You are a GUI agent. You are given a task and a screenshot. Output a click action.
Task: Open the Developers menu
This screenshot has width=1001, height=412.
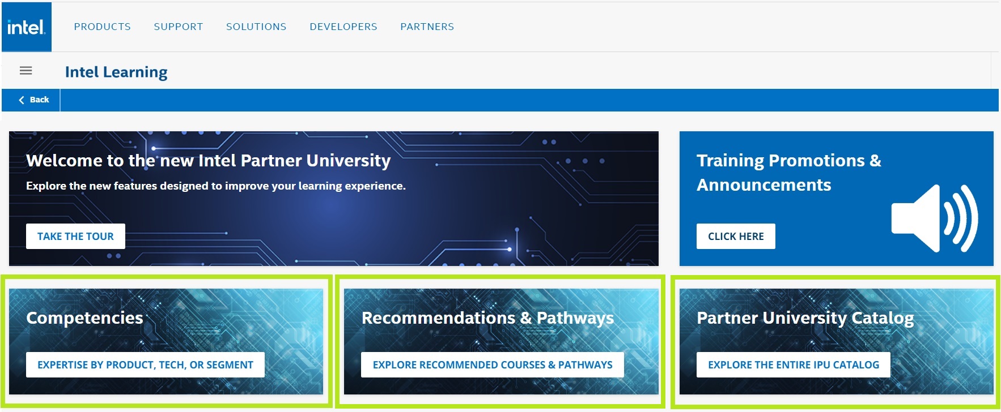[343, 27]
